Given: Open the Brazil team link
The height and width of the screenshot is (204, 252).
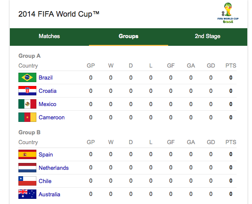Looking at the screenshot, I should tap(46, 77).
